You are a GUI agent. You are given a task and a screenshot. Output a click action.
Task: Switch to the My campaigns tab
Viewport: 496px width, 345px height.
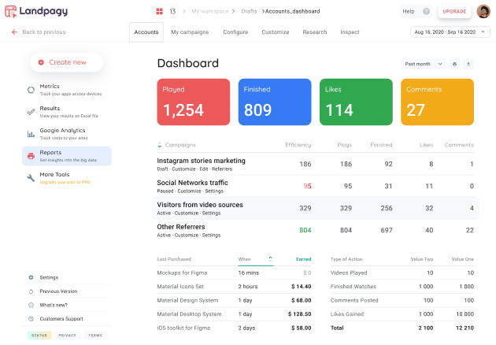coord(189,32)
